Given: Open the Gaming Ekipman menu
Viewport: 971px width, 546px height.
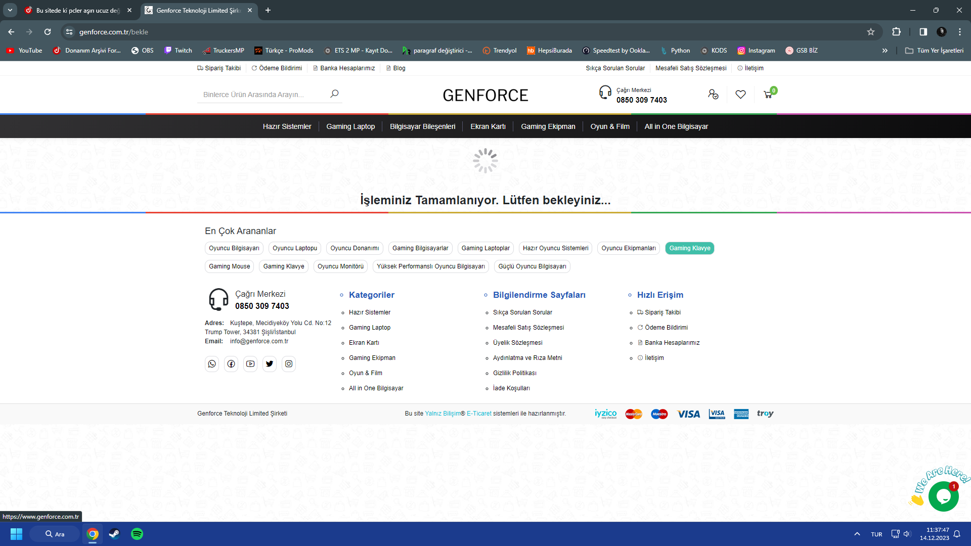Looking at the screenshot, I should (x=548, y=126).
